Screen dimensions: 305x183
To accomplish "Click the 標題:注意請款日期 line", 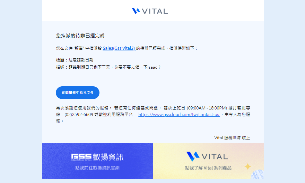I will (x=75, y=60).
